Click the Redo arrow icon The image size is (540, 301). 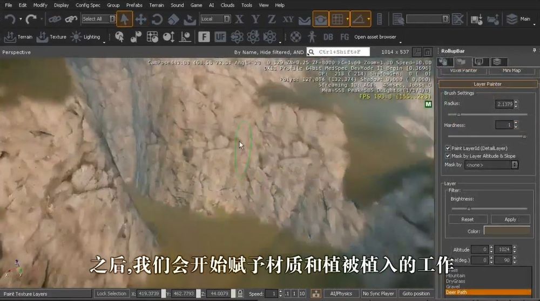click(x=31, y=19)
